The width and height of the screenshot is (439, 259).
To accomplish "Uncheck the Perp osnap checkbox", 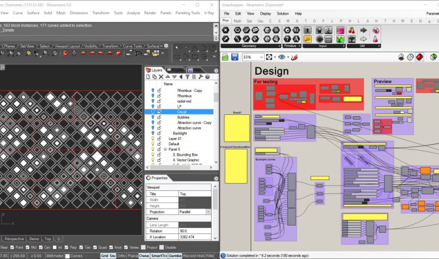I will click(66, 247).
